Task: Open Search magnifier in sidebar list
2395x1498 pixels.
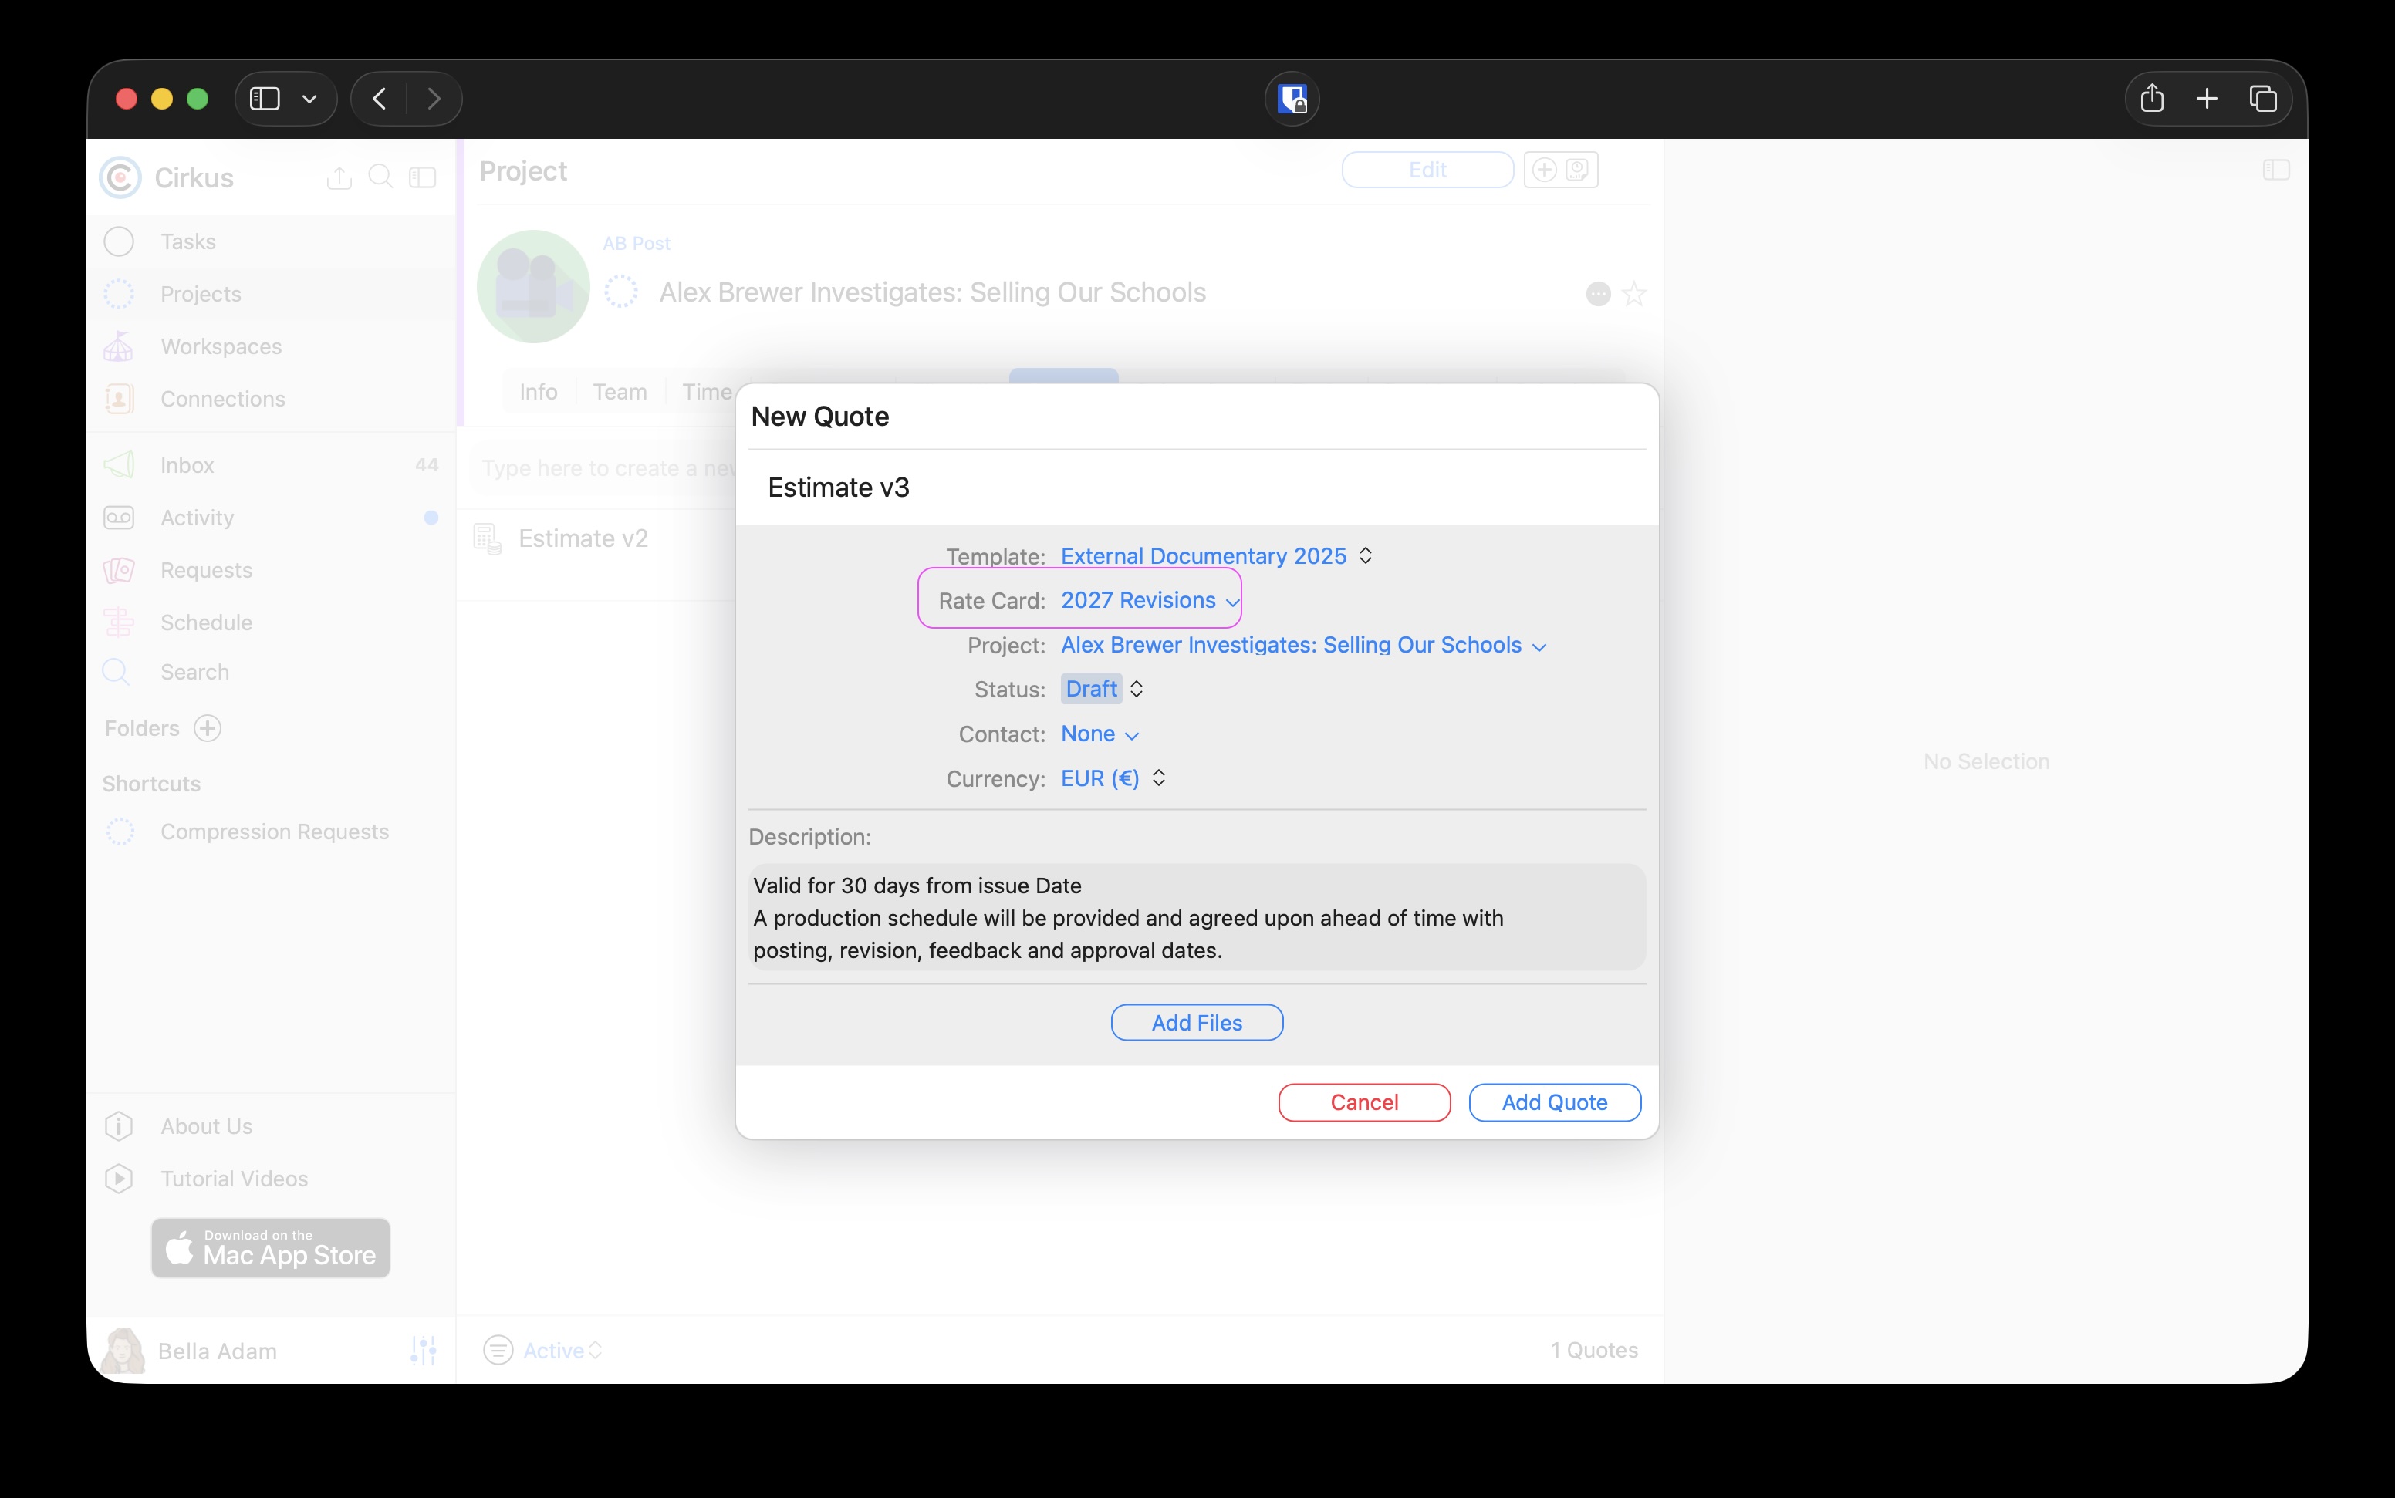Action: pos(116,672)
